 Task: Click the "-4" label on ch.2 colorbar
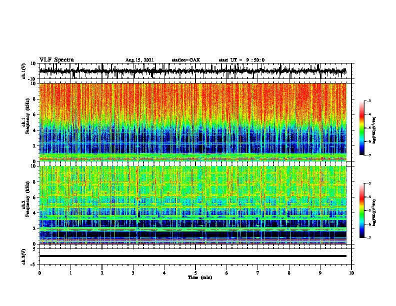[x=369, y=197]
